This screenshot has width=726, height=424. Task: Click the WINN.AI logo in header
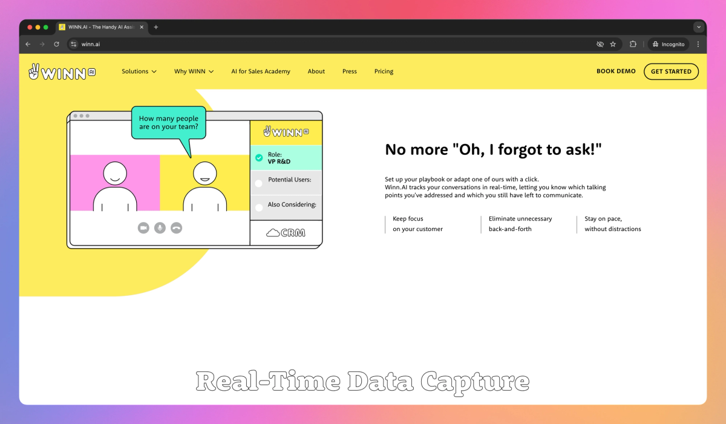point(62,71)
